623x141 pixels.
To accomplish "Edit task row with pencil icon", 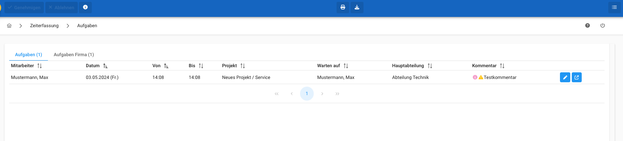I will coord(565,77).
